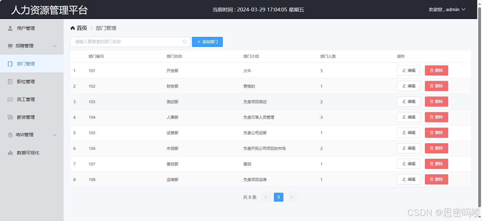Click trash icon in 运维部 row
This screenshot has height=221, width=482.
[432, 179]
